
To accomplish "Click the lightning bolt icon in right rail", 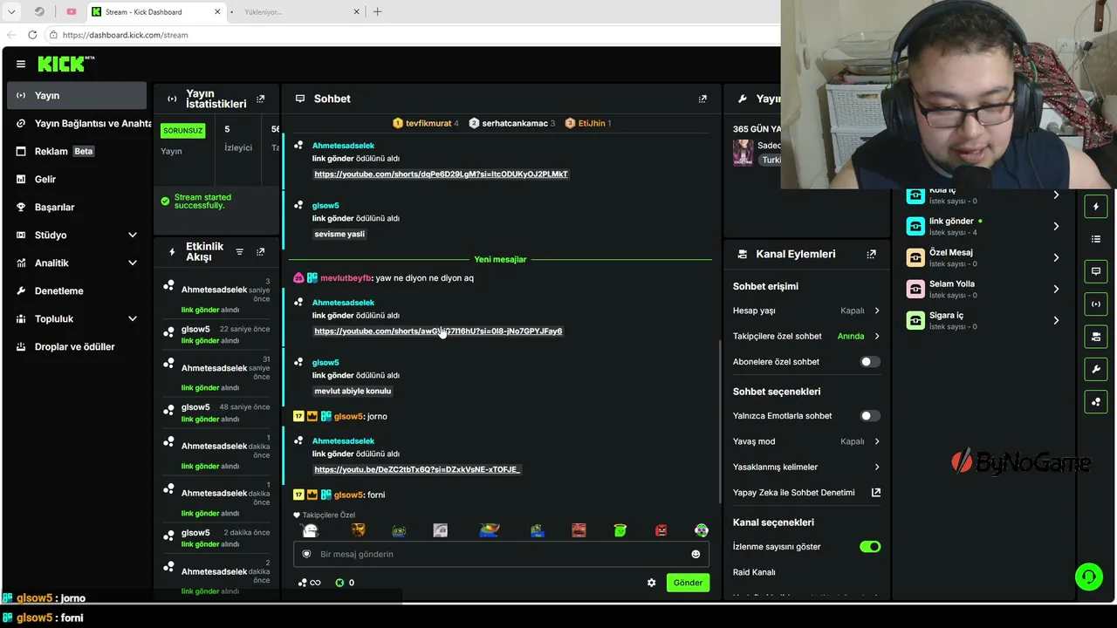I will click(1096, 207).
